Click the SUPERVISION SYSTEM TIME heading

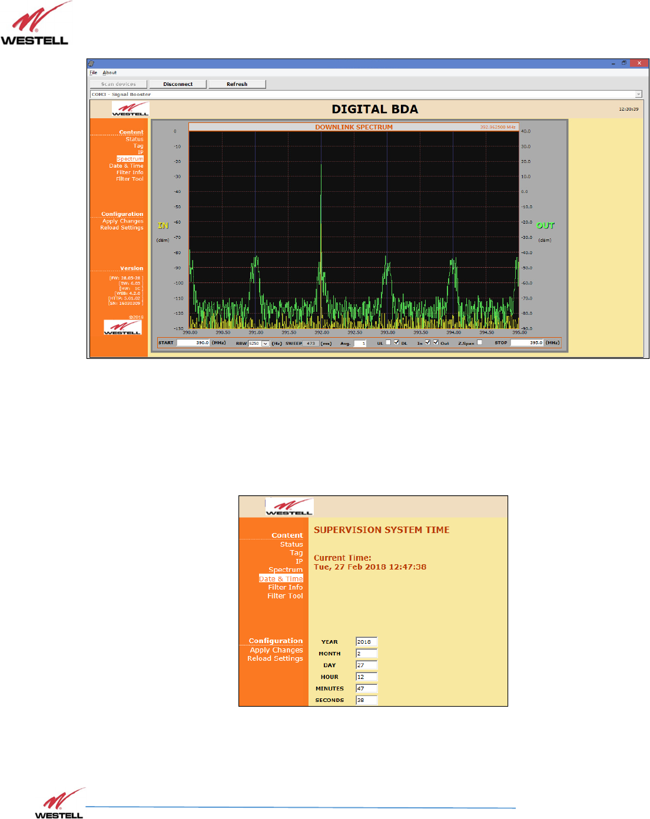tap(382, 530)
